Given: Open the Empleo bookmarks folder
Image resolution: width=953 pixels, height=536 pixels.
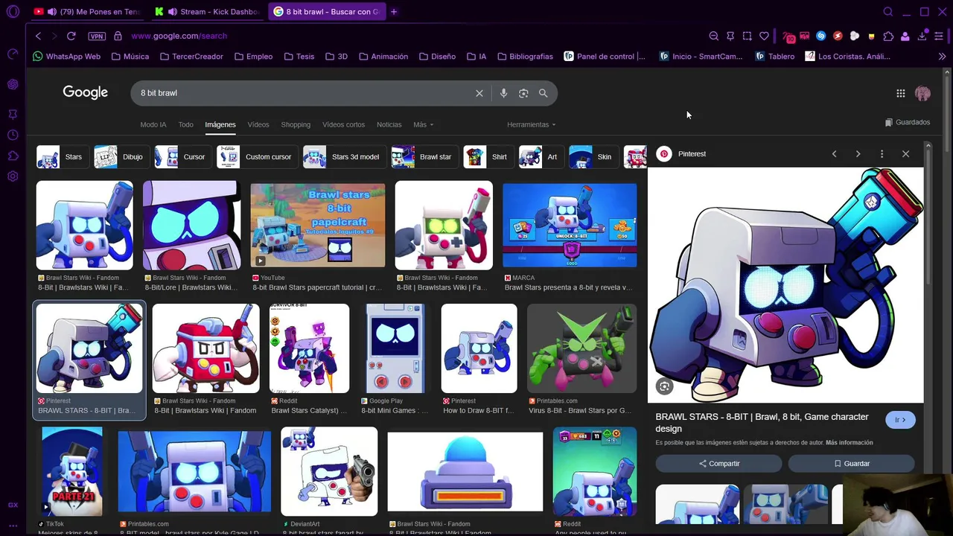Looking at the screenshot, I should (x=253, y=57).
